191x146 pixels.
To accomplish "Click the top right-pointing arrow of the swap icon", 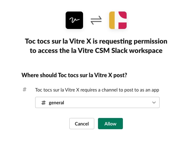I will pos(96,18).
